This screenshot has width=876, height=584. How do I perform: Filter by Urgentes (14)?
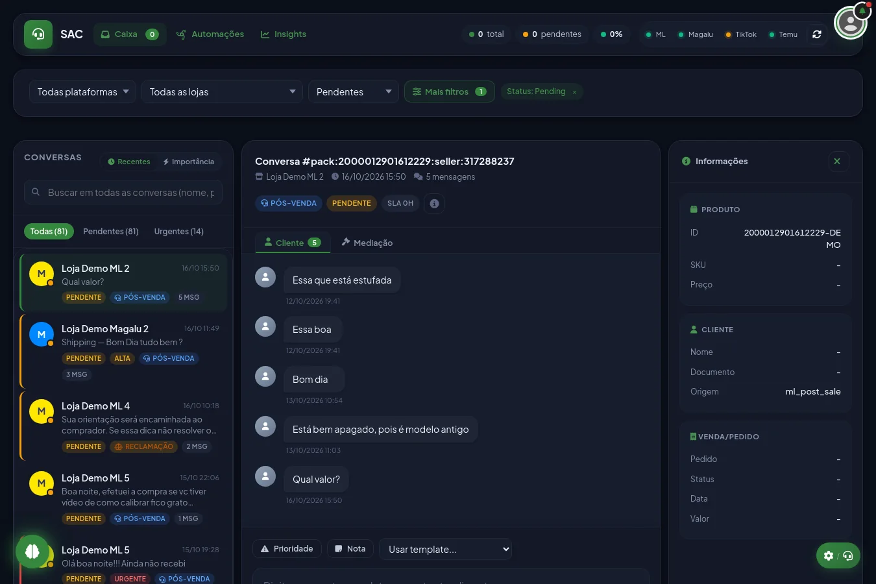(x=179, y=231)
